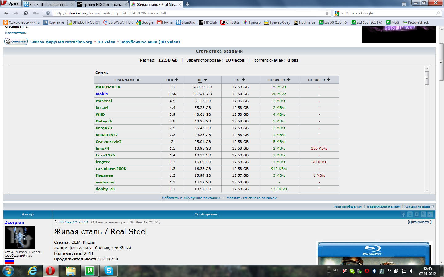This screenshot has width=444, height=277.
Task: Open the closed tabs trash icon
Action: (404, 4)
